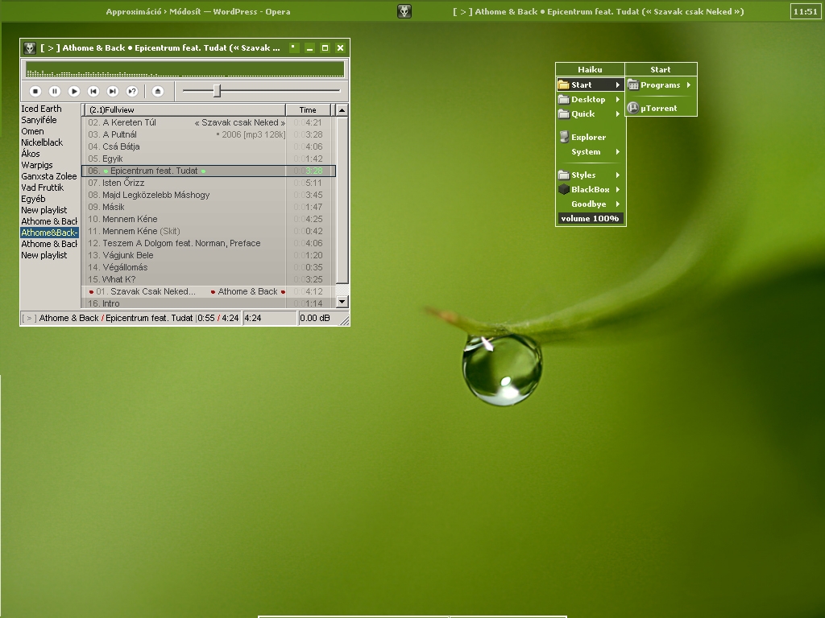Click the playlist scrollbar down arrow
The height and width of the screenshot is (618, 825).
coord(342,302)
